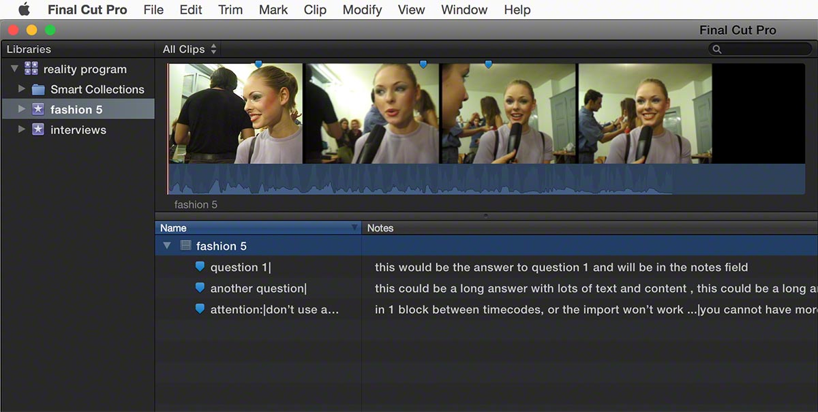818x412 pixels.
Task: Click the marker icon beside attention: row
Action: (200, 309)
